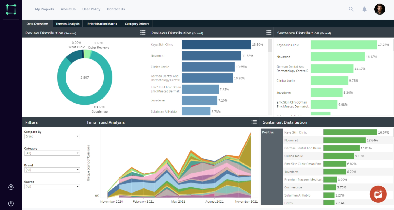Select Kaya Skin Clinic bar at 13.80%
This screenshot has height=210, width=394.
click(216, 44)
